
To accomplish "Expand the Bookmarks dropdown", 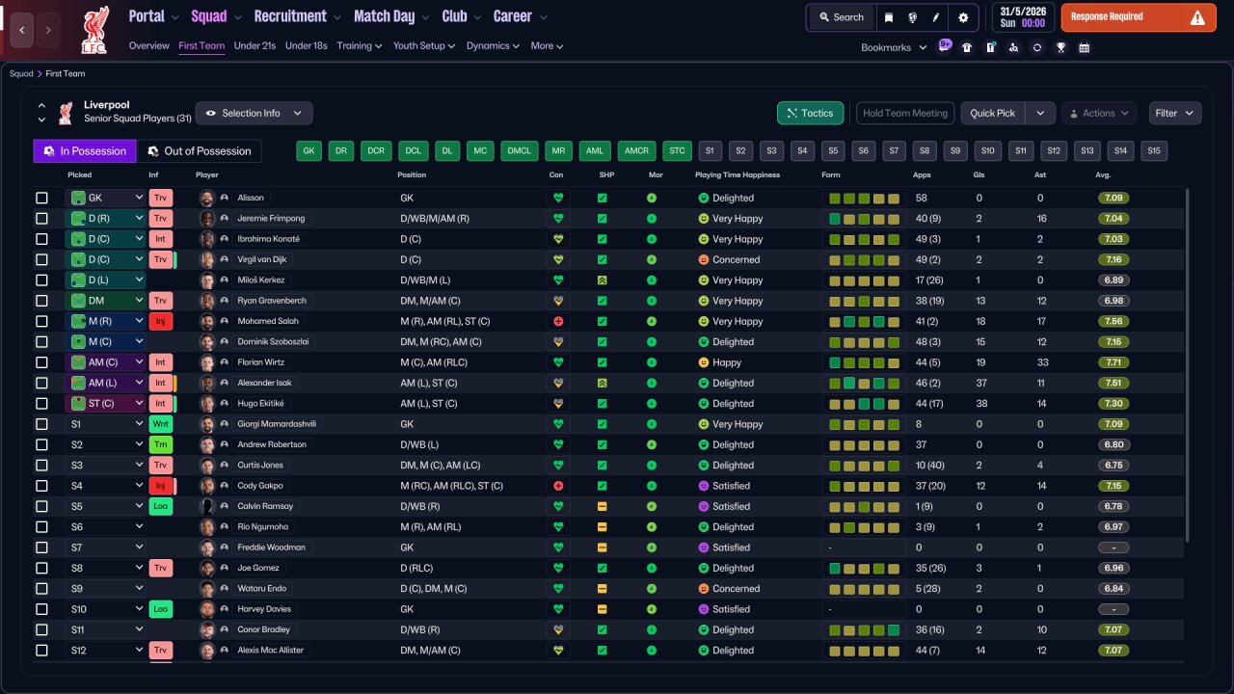I will pyautogui.click(x=893, y=47).
